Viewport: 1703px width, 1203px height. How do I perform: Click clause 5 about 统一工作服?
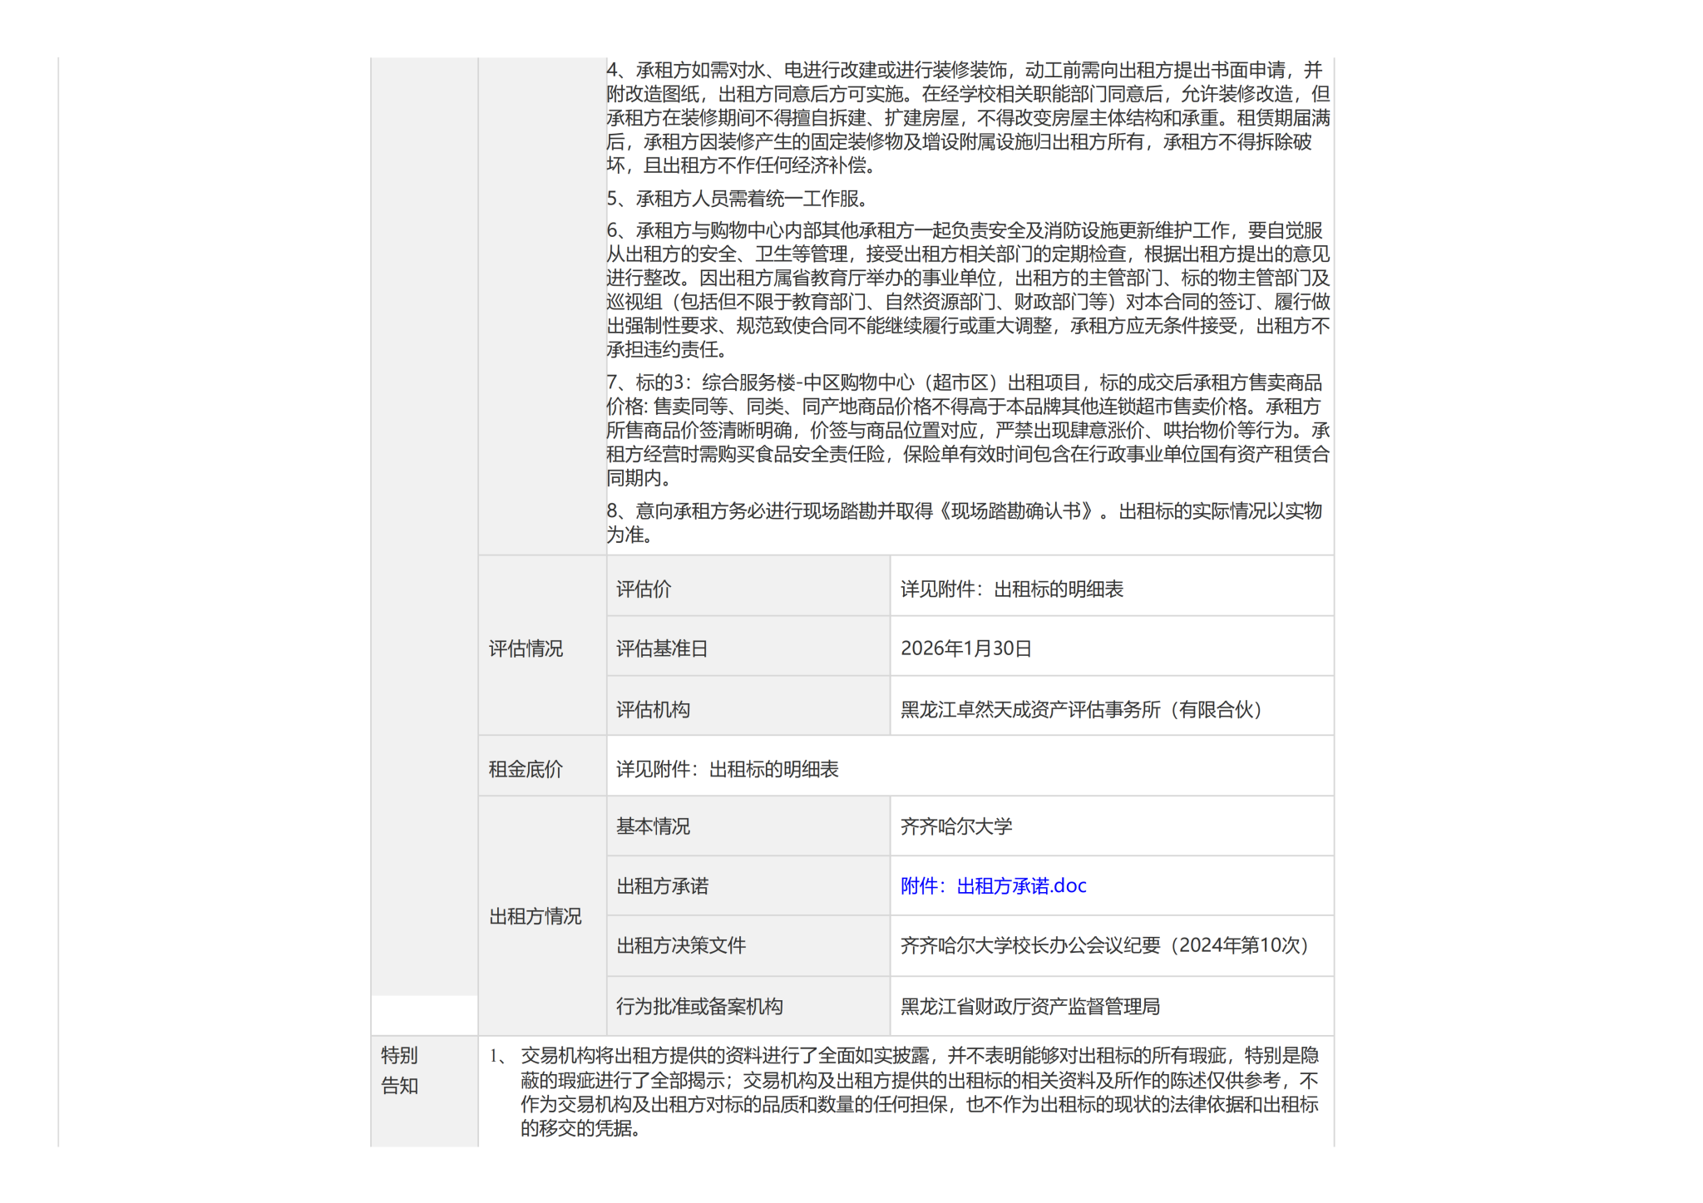pos(738,199)
